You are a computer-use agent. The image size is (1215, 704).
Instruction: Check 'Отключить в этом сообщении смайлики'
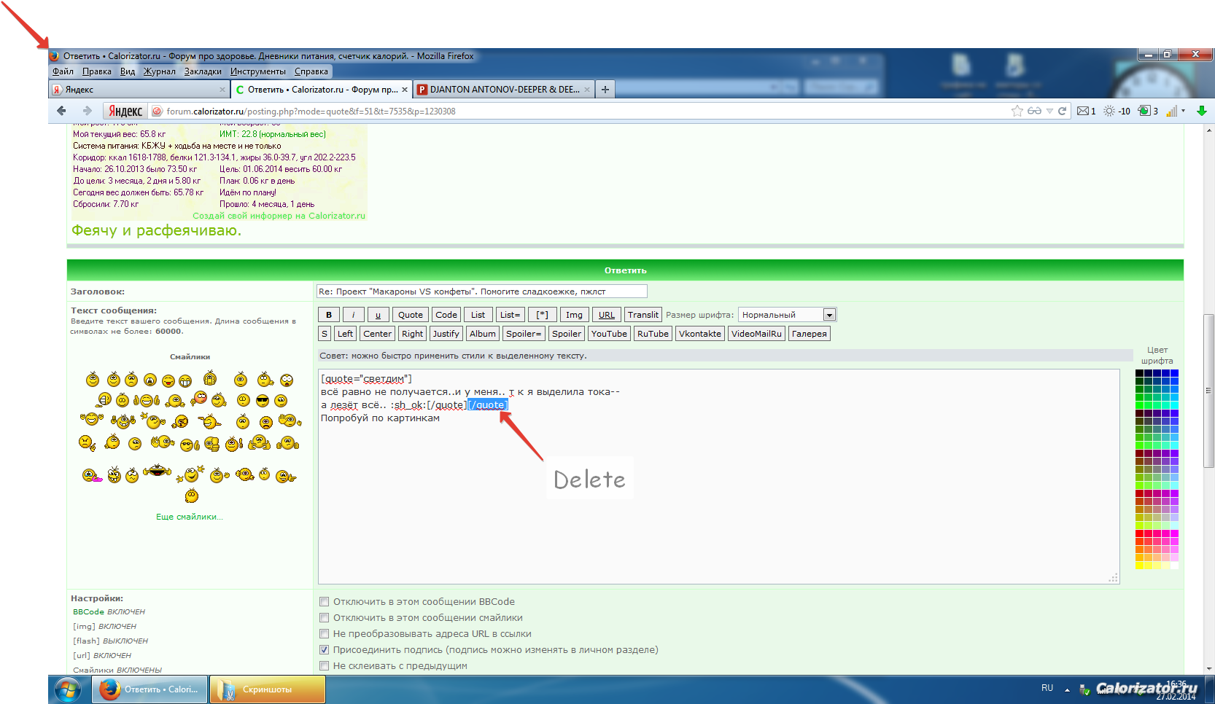[325, 618]
